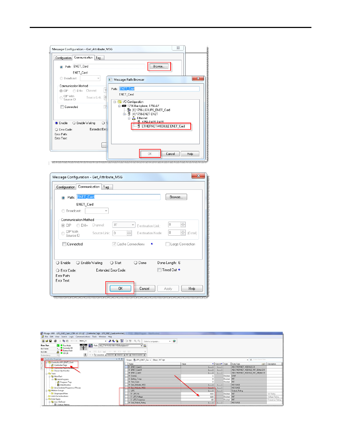Increase Destination Link stepper value
Image resolution: width=342 pixels, height=443 pixels.
(183, 223)
